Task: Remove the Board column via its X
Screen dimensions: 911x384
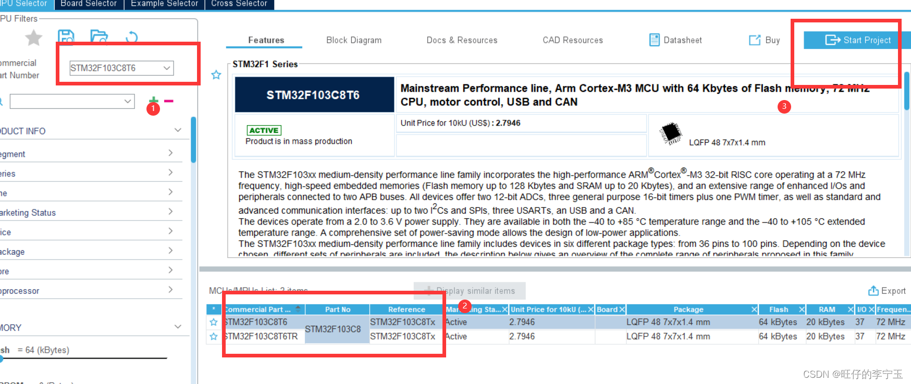Action: (x=622, y=309)
